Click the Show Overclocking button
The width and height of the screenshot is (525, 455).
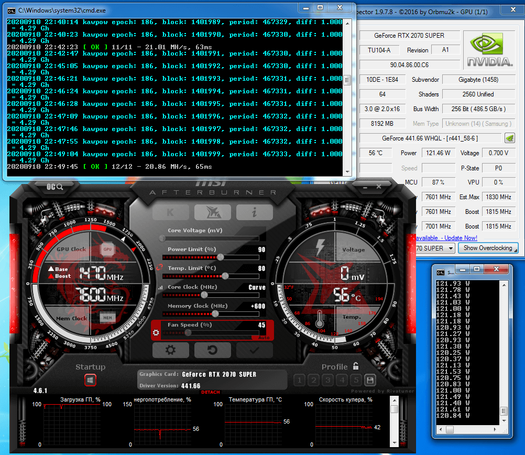click(x=488, y=248)
